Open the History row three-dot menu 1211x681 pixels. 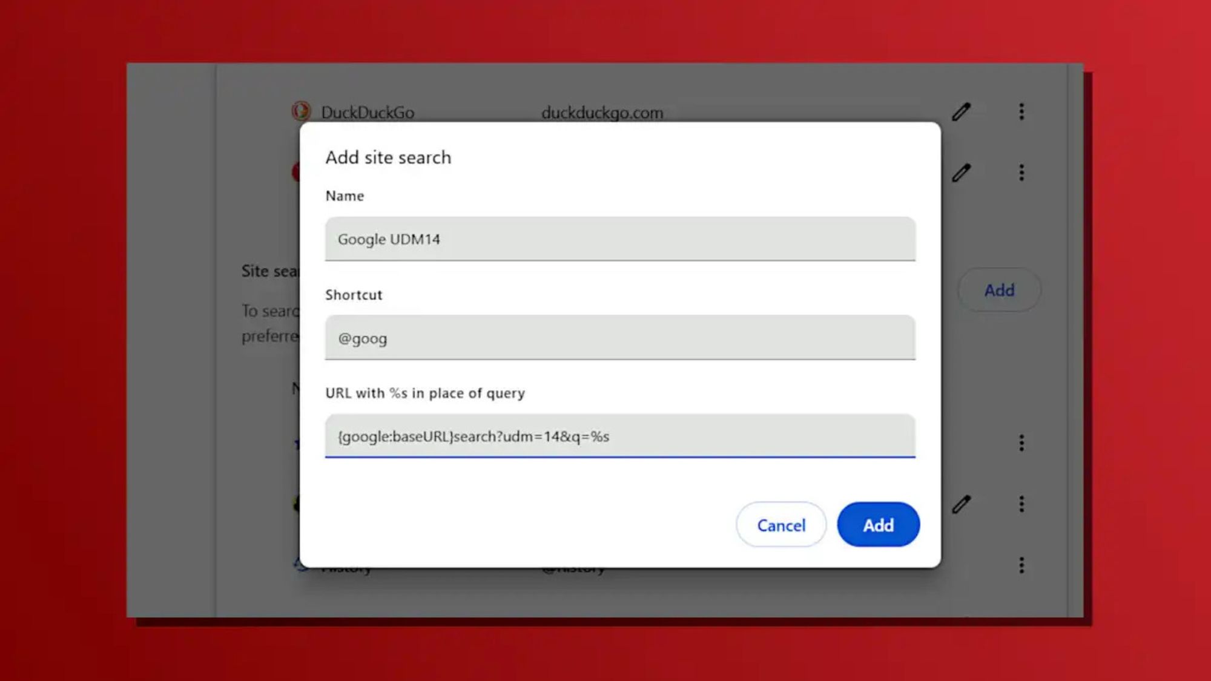1021,565
